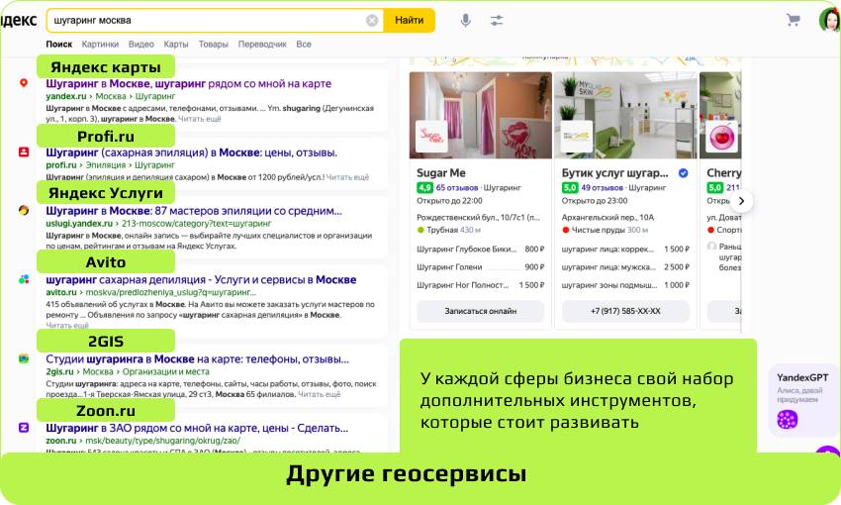Click the Шугаринг Голени 900 ₽ price row
The height and width of the screenshot is (505, 841).
[x=481, y=266]
